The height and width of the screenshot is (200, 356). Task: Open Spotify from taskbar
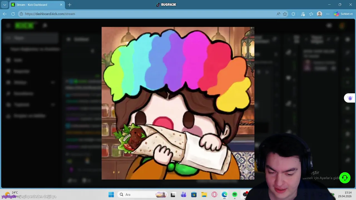(235, 194)
